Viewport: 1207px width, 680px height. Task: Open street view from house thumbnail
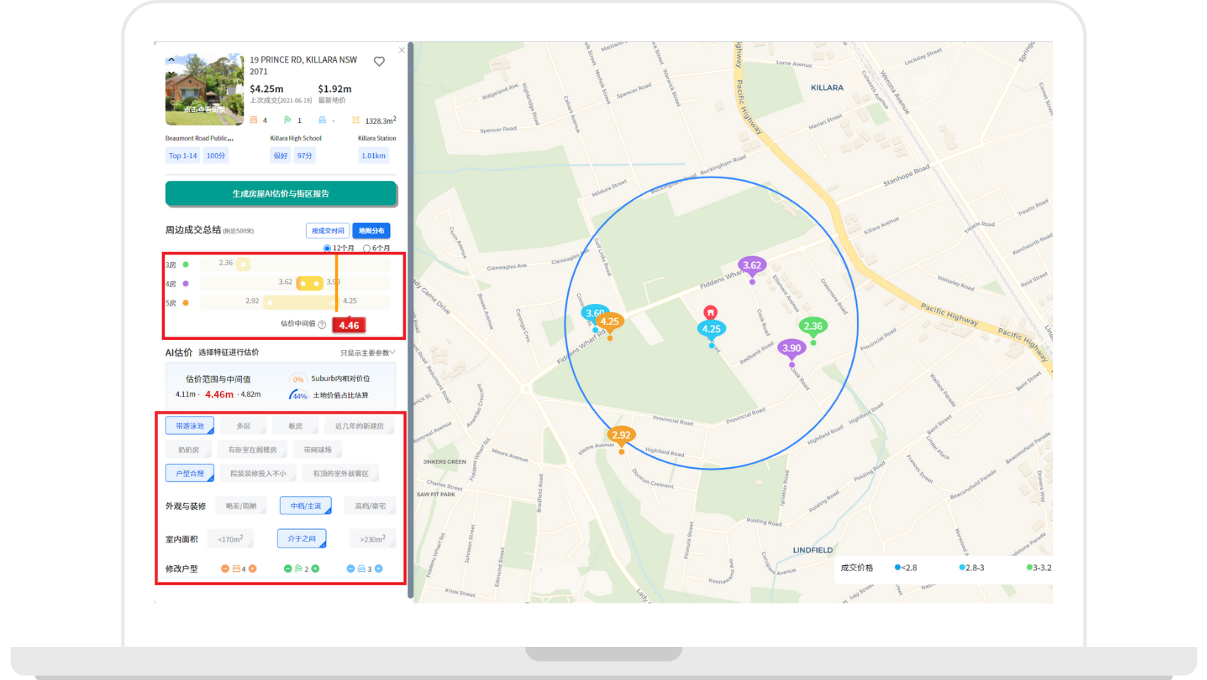[x=204, y=89]
